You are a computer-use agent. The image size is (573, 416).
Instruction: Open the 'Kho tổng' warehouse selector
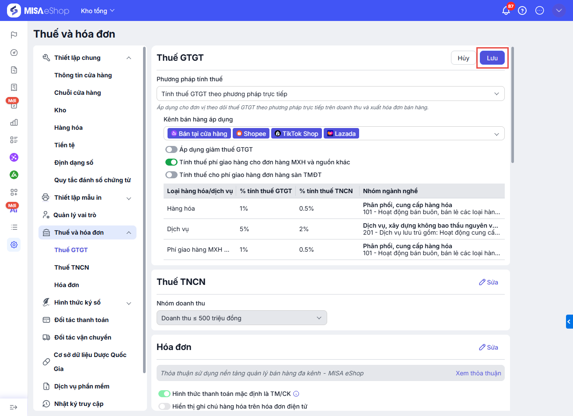pos(98,11)
